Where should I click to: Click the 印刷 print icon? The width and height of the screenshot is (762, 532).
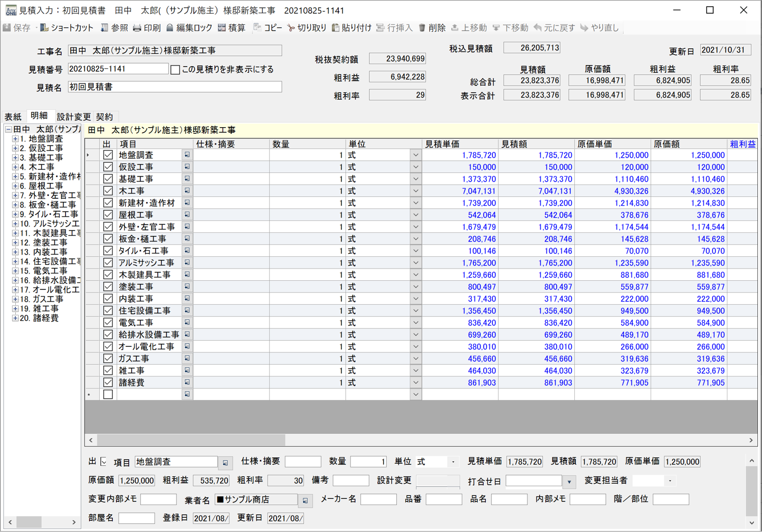[137, 28]
